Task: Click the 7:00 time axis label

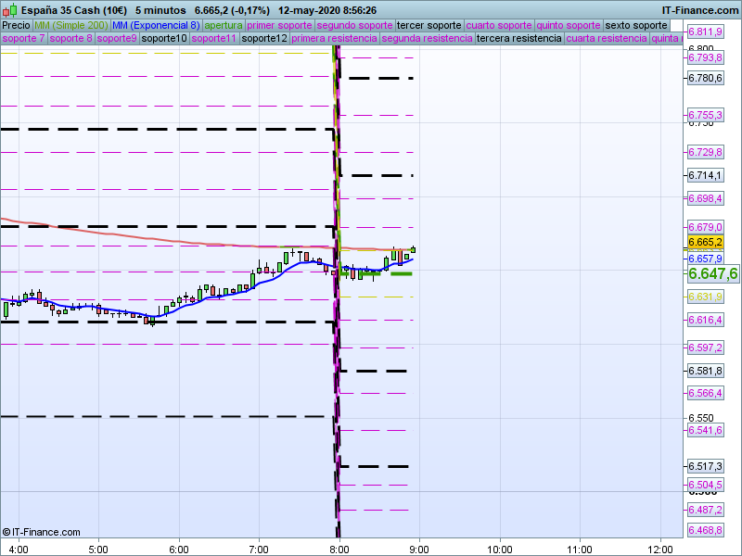Action: pos(259,550)
